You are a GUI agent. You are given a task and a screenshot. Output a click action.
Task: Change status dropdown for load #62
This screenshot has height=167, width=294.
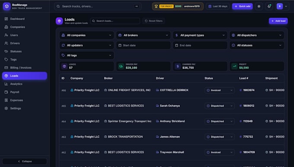click(x=219, y=152)
